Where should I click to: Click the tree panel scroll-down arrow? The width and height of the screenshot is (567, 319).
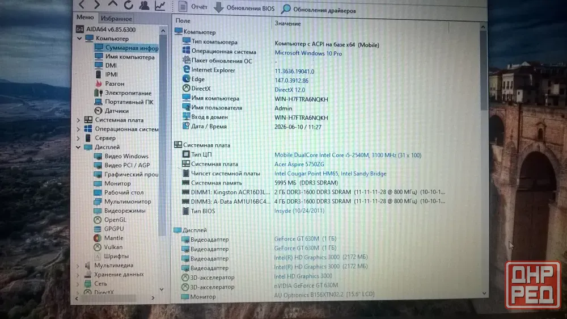tap(162, 289)
